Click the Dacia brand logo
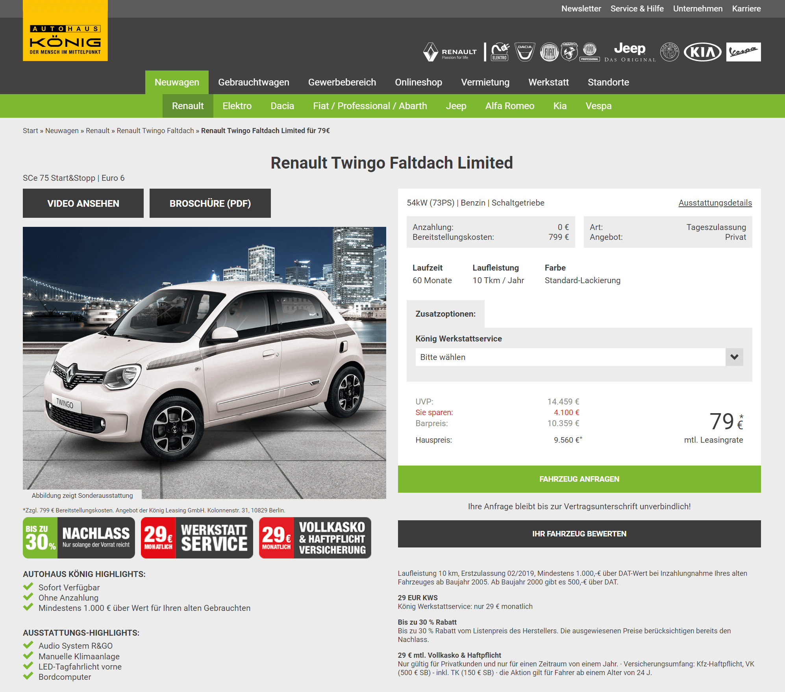Viewport: 785px width, 692px height. pyautogui.click(x=525, y=52)
